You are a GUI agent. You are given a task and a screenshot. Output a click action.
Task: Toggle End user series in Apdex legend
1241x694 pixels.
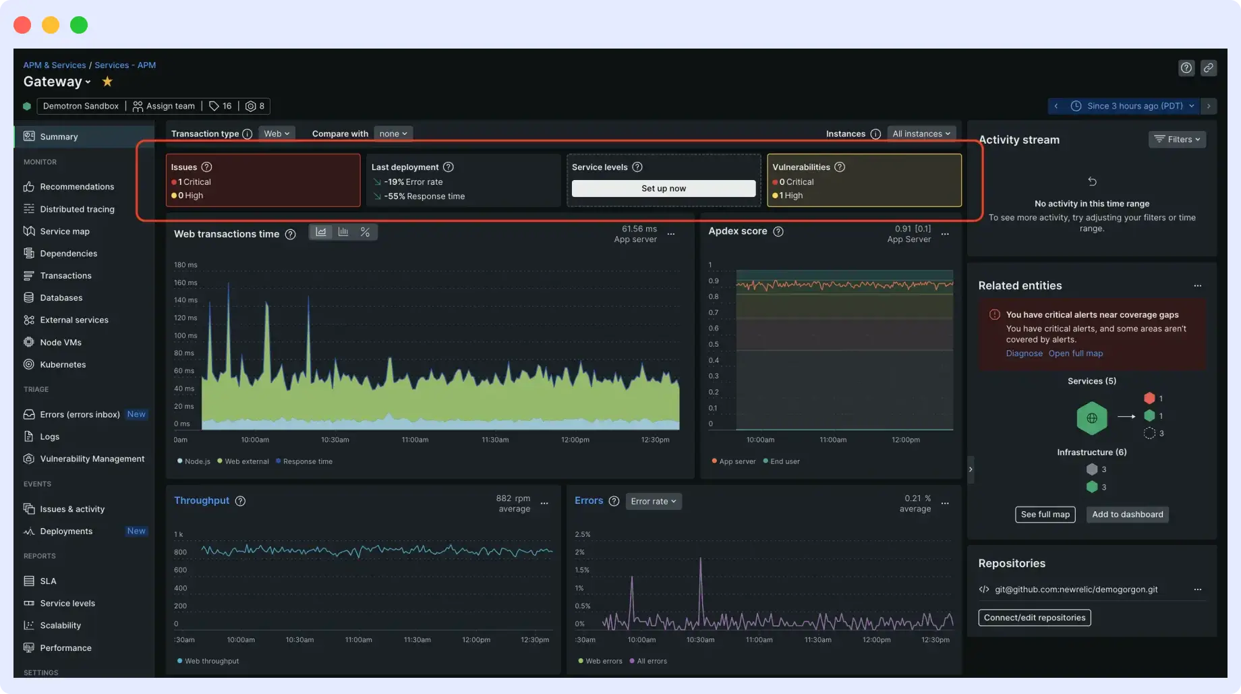coord(781,461)
